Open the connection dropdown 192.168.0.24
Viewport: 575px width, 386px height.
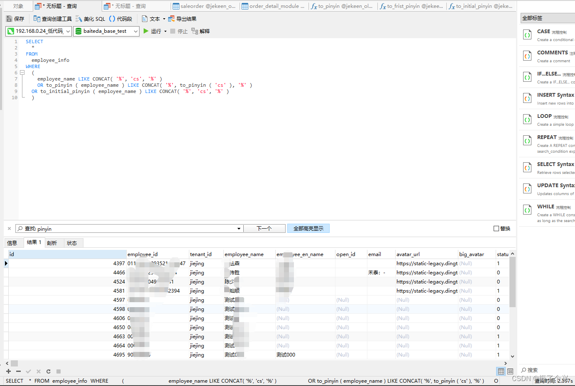point(39,31)
